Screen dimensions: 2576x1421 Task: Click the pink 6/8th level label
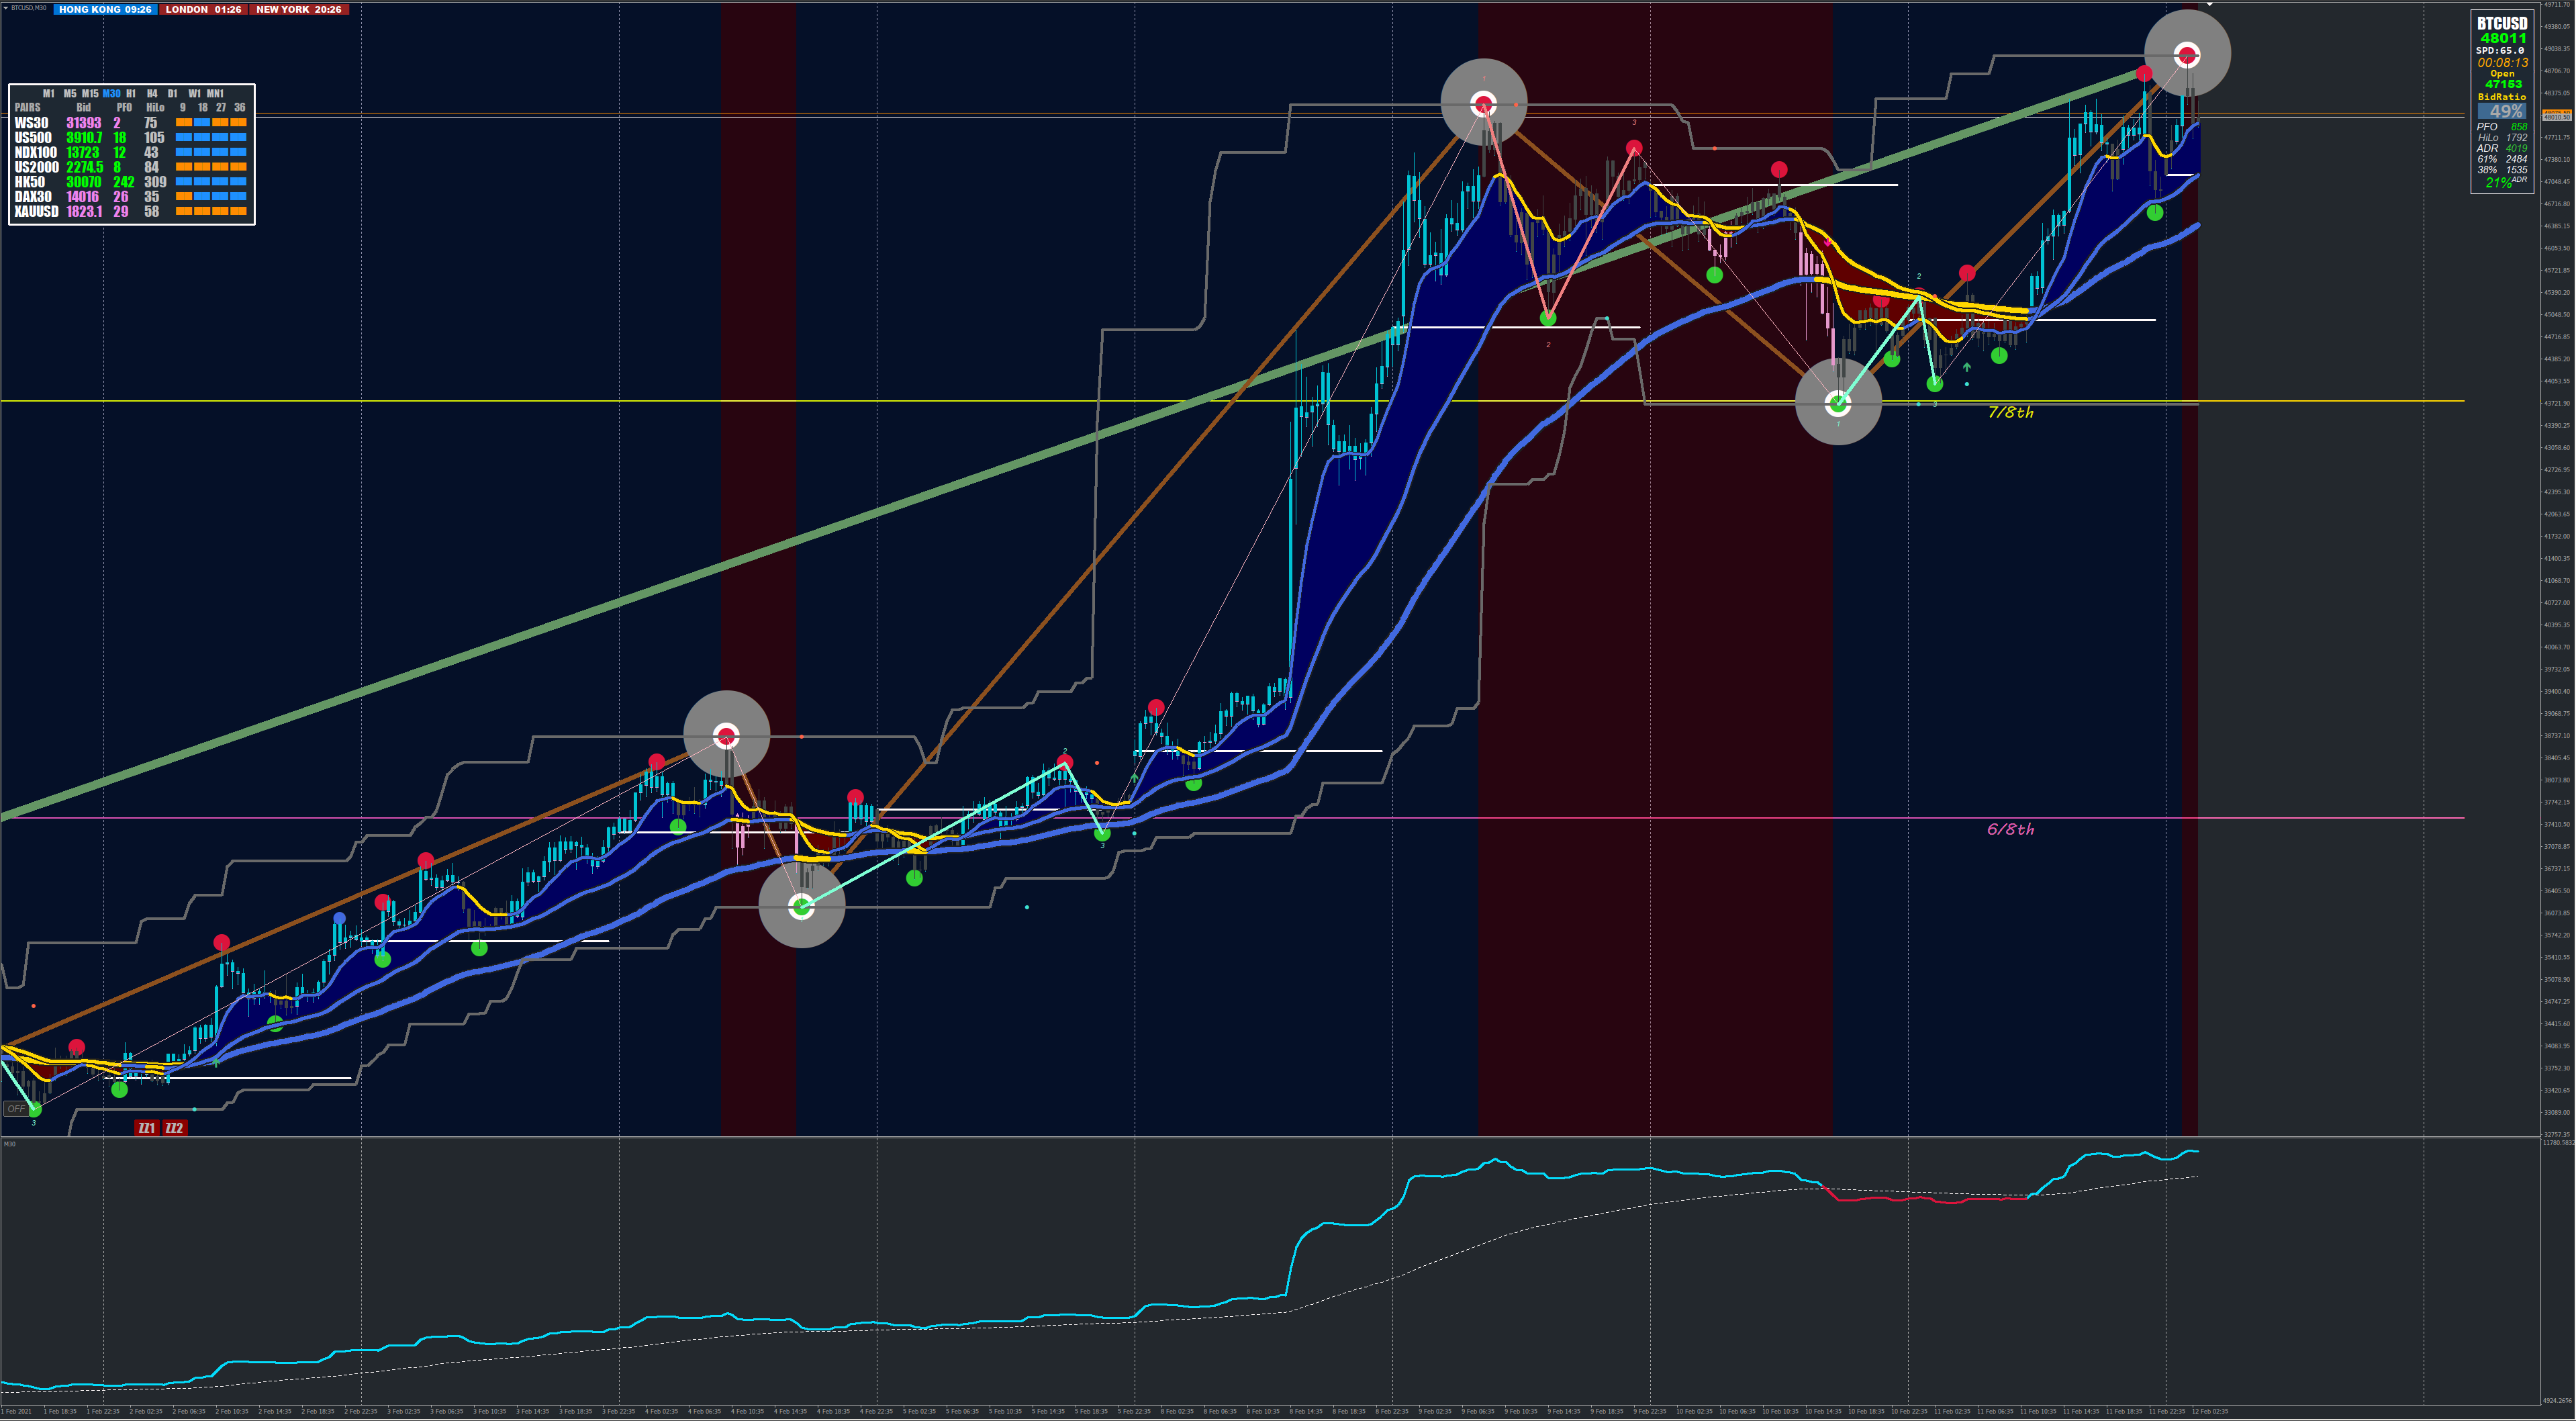2010,829
